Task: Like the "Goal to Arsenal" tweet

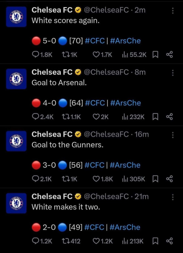Action: point(101,117)
